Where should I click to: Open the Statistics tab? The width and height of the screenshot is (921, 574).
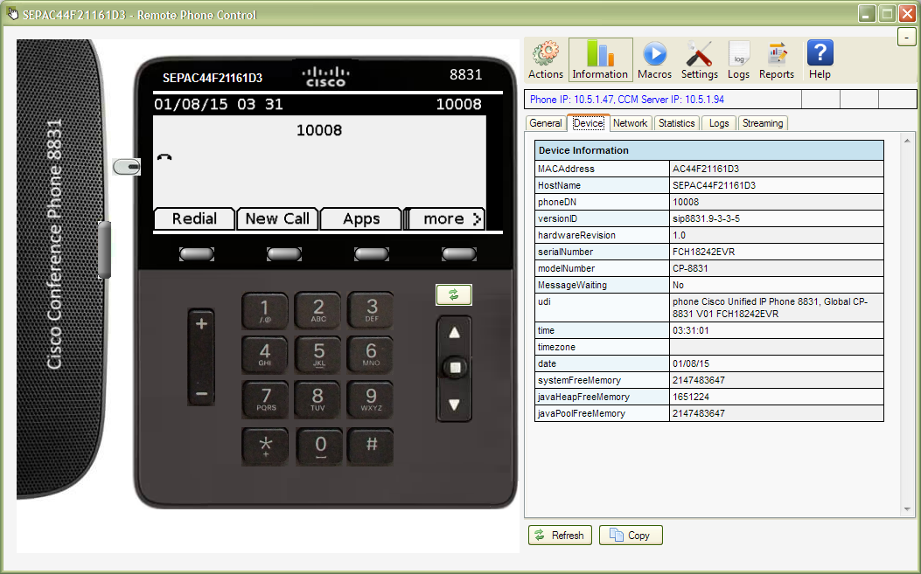pyautogui.click(x=676, y=123)
